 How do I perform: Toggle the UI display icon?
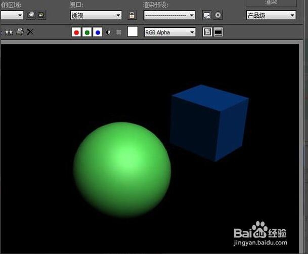(218, 32)
